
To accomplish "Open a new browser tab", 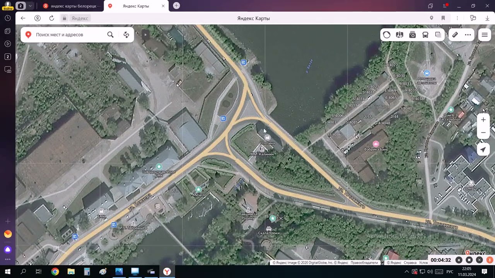I will (x=176, y=6).
